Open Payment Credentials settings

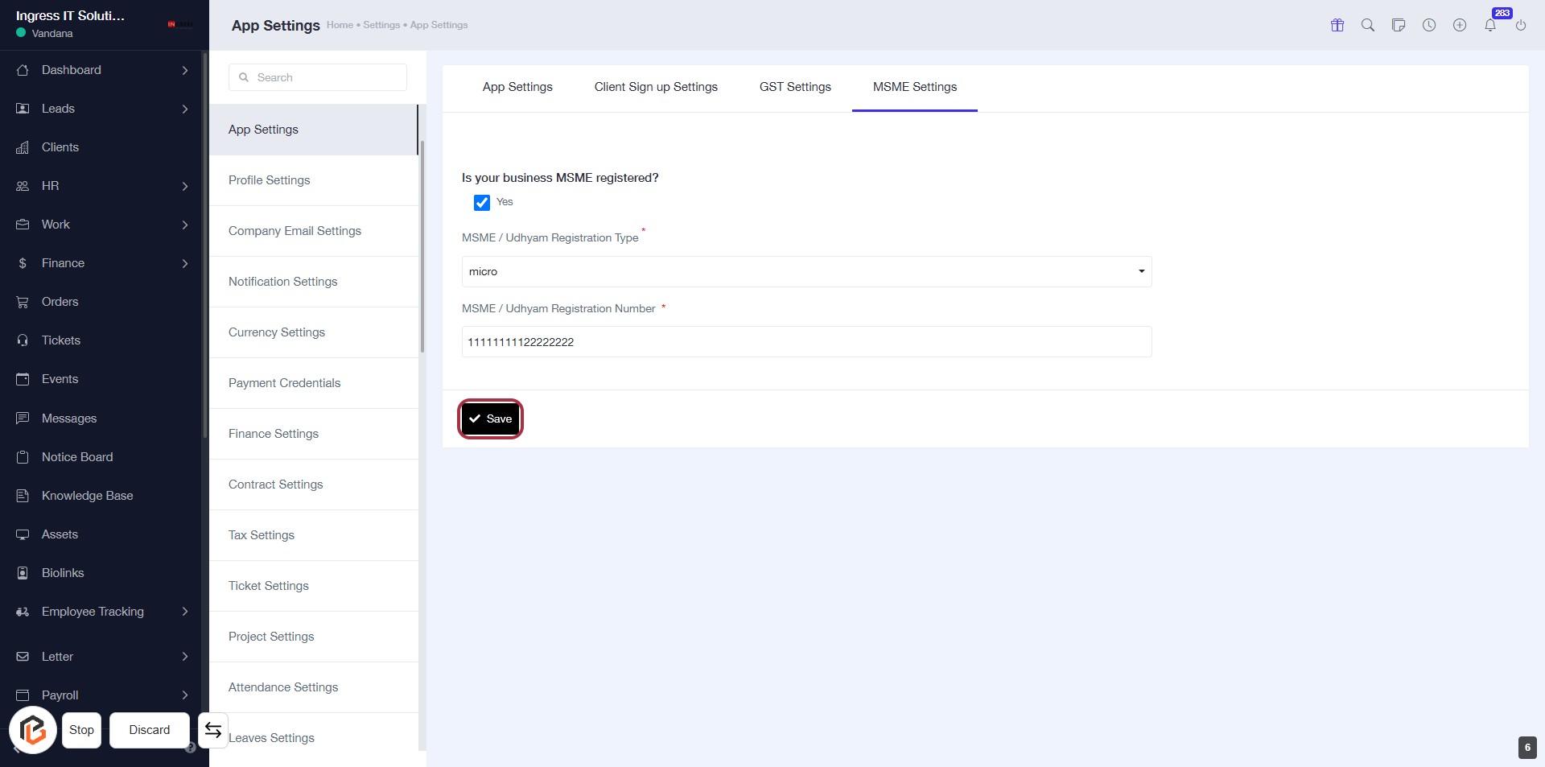click(284, 383)
